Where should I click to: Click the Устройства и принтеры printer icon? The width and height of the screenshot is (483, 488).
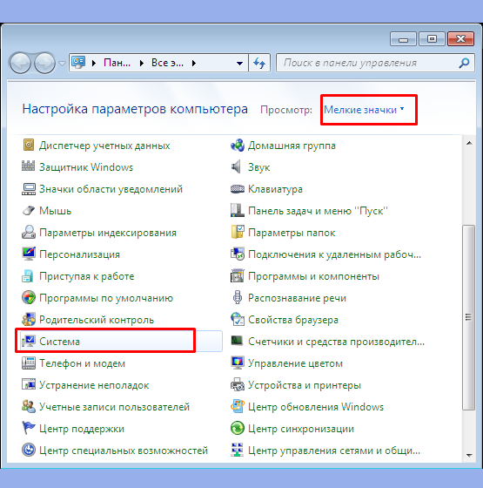238,385
